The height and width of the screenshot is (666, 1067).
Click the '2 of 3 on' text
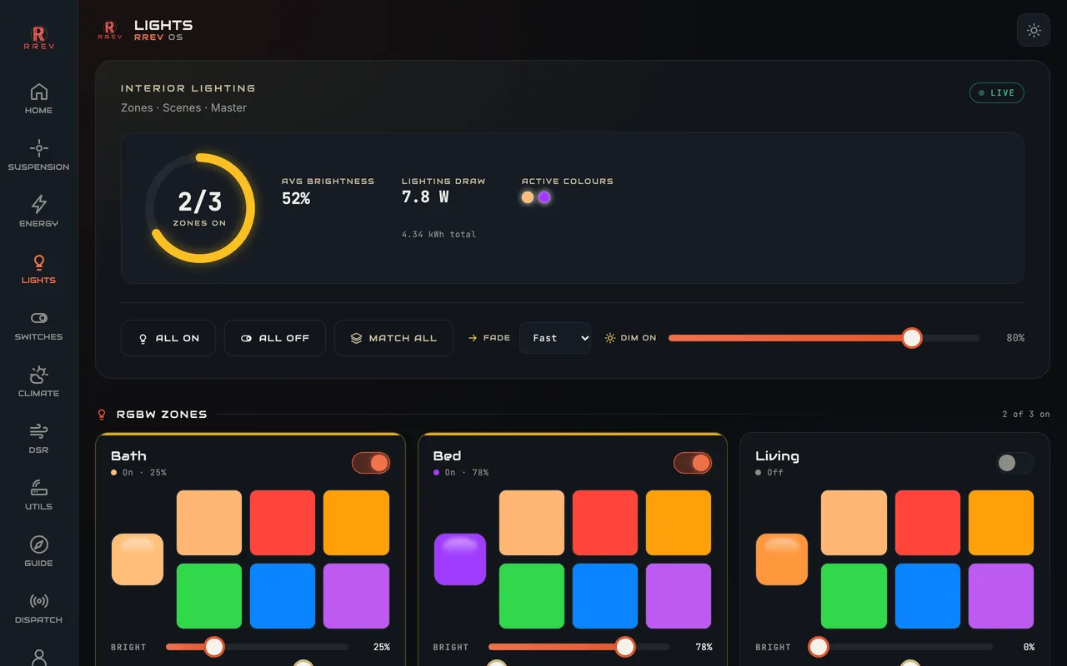pos(1026,414)
